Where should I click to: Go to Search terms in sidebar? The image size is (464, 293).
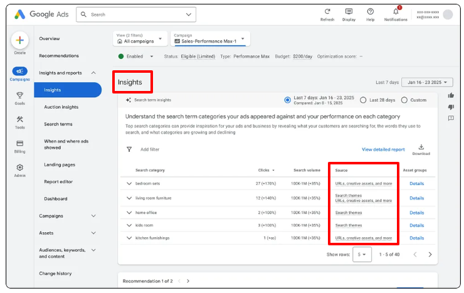point(58,124)
